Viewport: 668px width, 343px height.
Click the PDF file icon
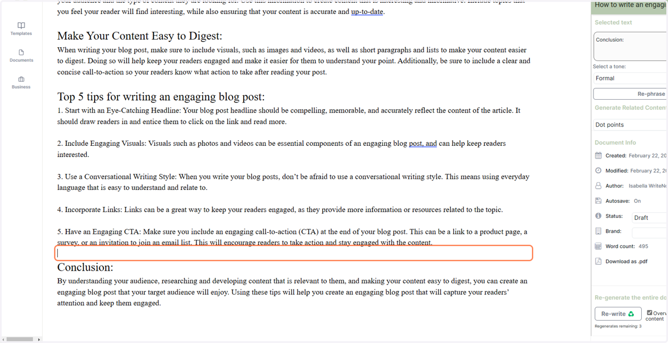coord(598,261)
